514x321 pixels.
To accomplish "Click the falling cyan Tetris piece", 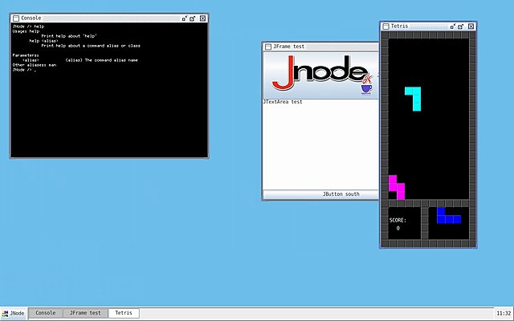I will click(x=416, y=95).
